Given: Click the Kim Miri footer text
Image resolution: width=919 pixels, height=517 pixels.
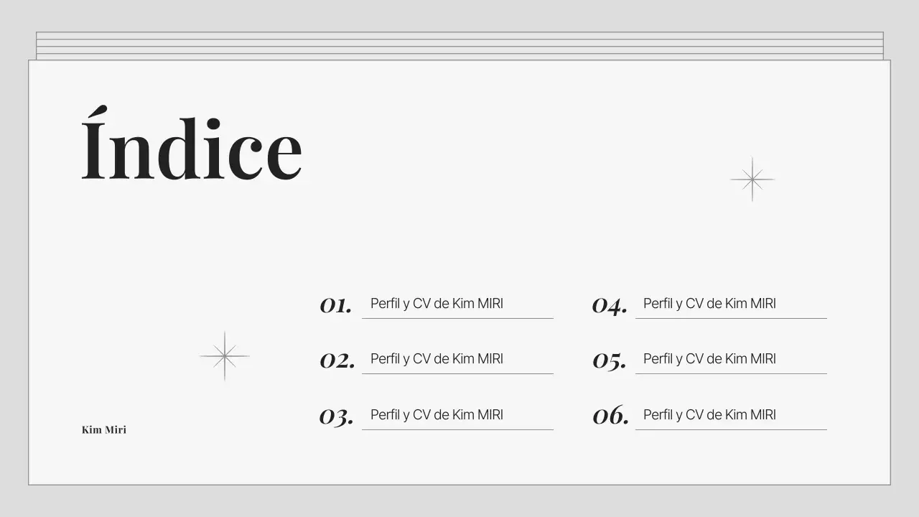Looking at the screenshot, I should tap(104, 430).
